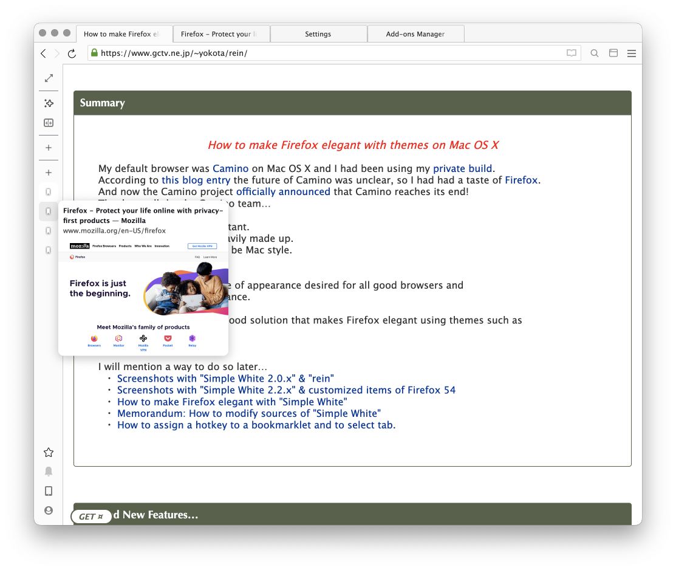Screen dimensions: 676x570
Task: Click the site security padlock icon
Action: tap(94, 53)
